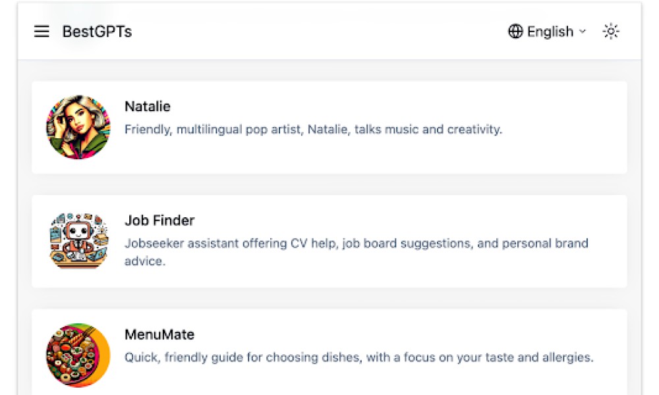
Task: Click Natalie's pop artist description text
Action: [x=314, y=129]
